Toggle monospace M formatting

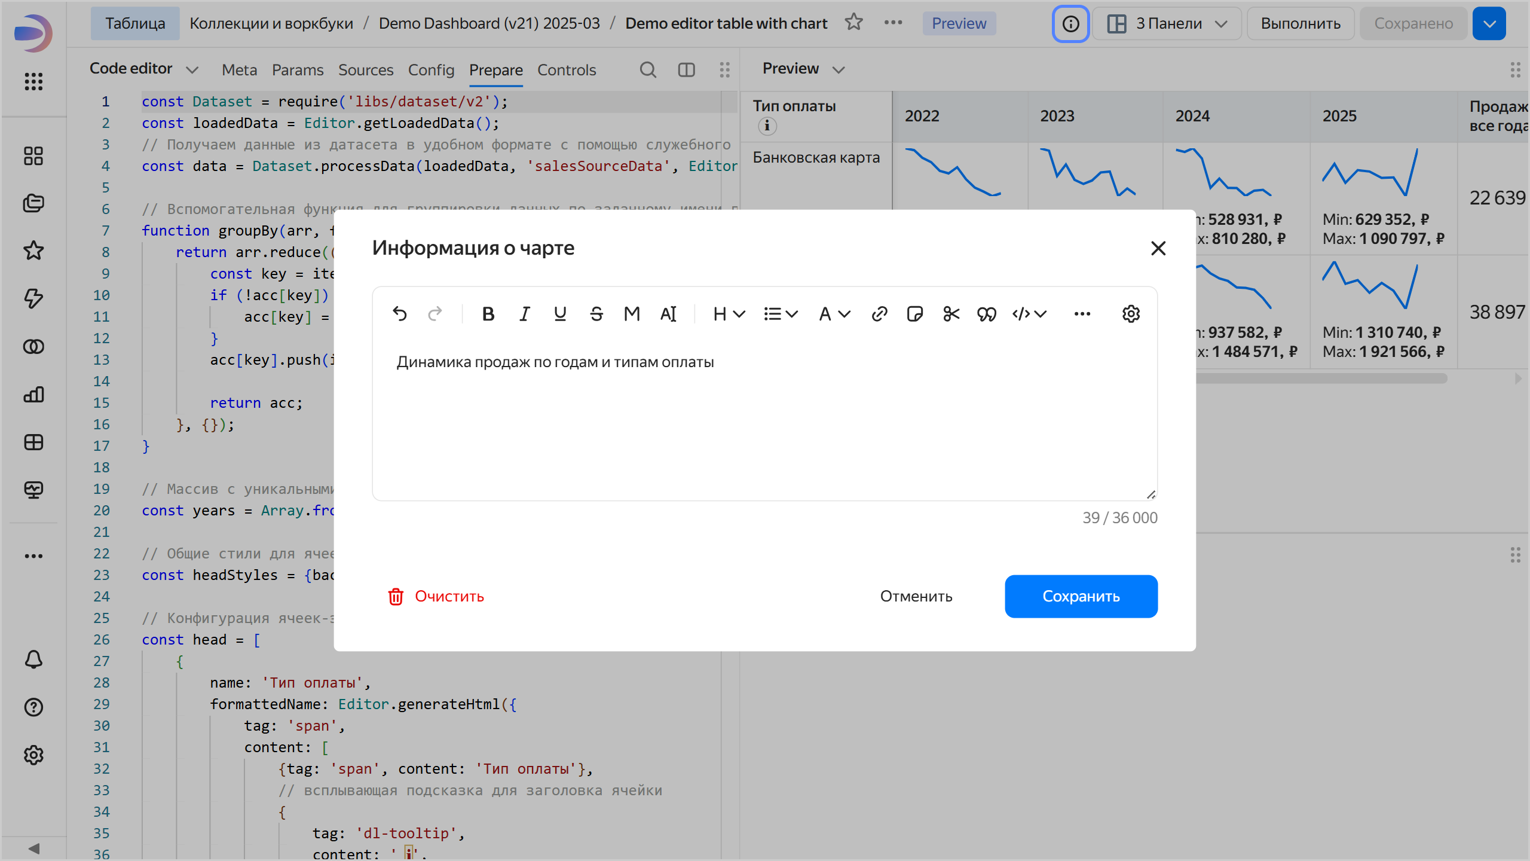[x=632, y=314]
